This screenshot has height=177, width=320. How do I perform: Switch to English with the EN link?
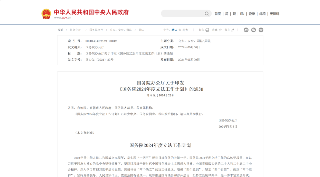coord(242,14)
